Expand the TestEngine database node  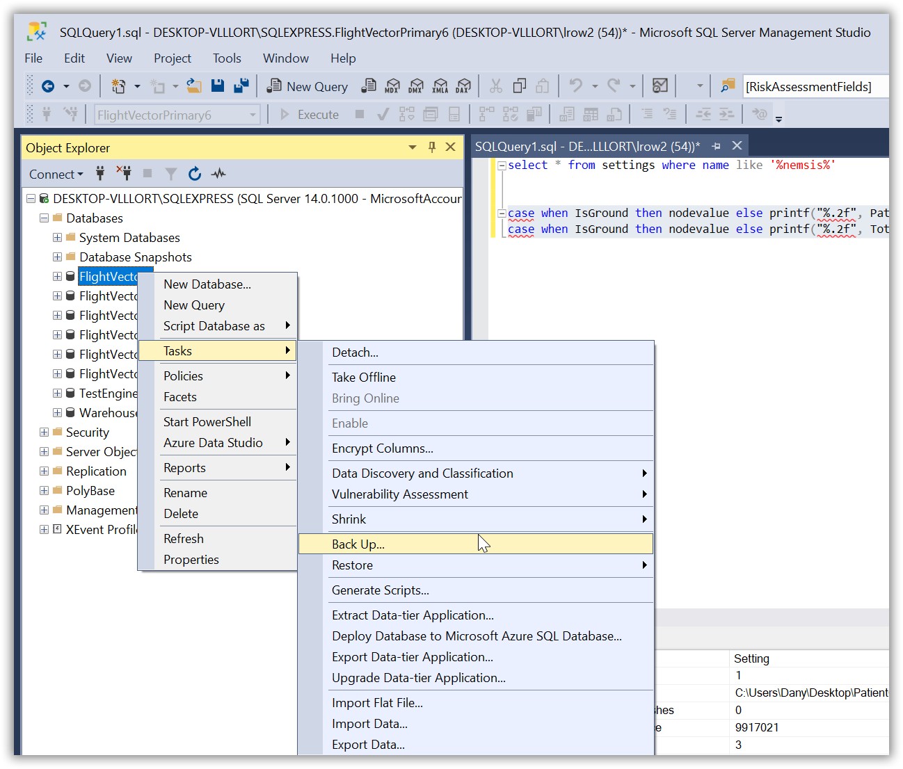(x=58, y=393)
